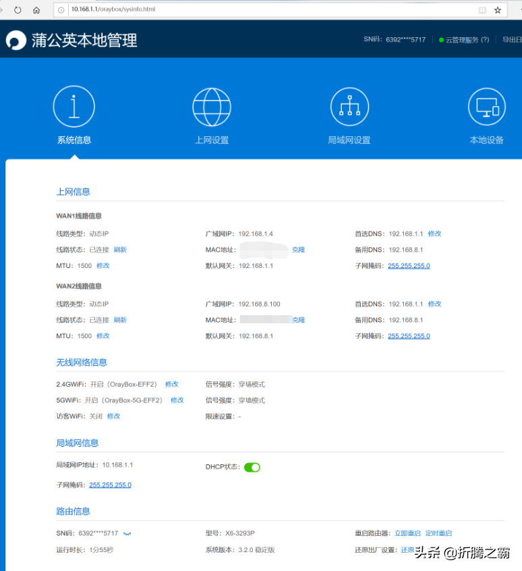Click 定时重启 scheduled reboot link
The height and width of the screenshot is (571, 522).
[x=438, y=533]
